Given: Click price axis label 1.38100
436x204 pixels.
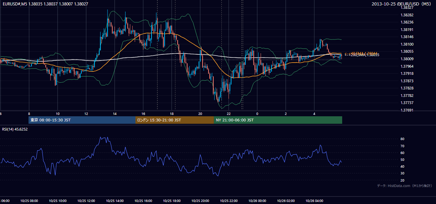Looking at the screenshot, I should (x=407, y=44).
